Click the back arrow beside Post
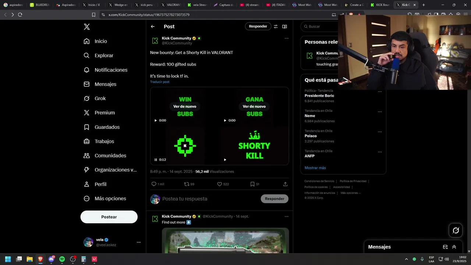Viewport: 471px width, 265px height. click(x=153, y=26)
